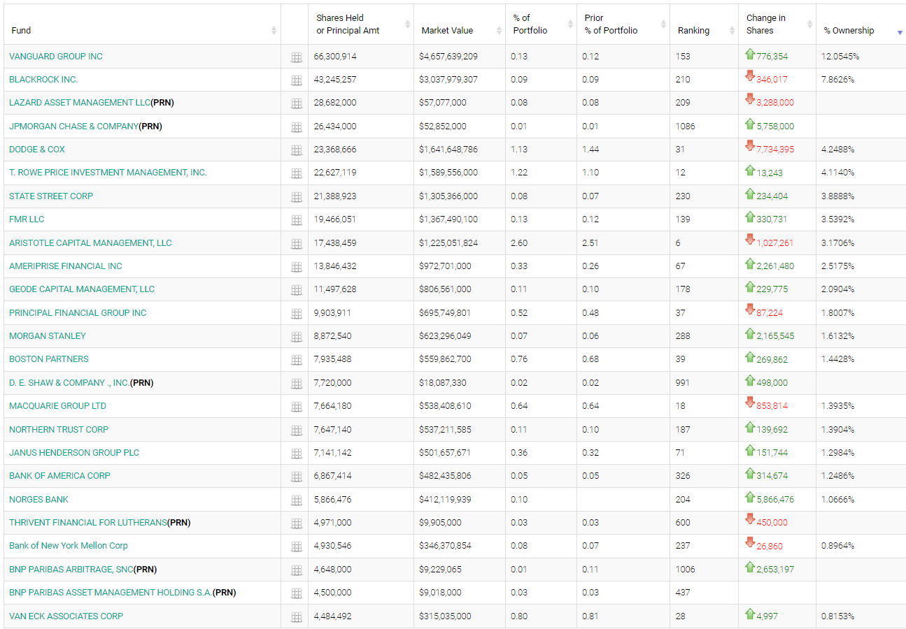906x629 pixels.
Task: Sort the table by Market Value
Action: coord(460,24)
